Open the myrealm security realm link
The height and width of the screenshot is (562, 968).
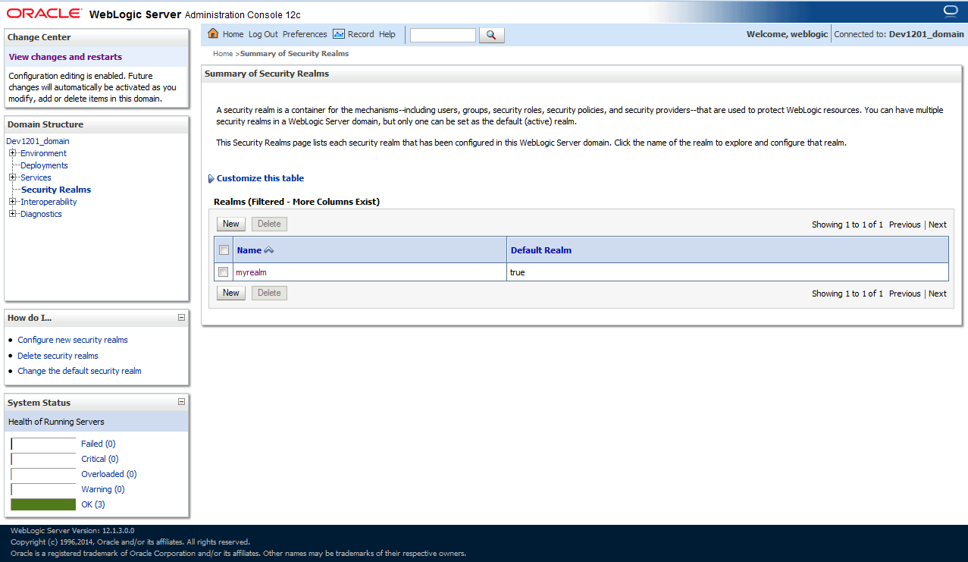(x=251, y=272)
